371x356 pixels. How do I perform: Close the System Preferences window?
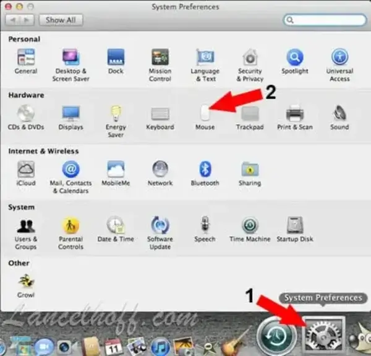(8, 7)
